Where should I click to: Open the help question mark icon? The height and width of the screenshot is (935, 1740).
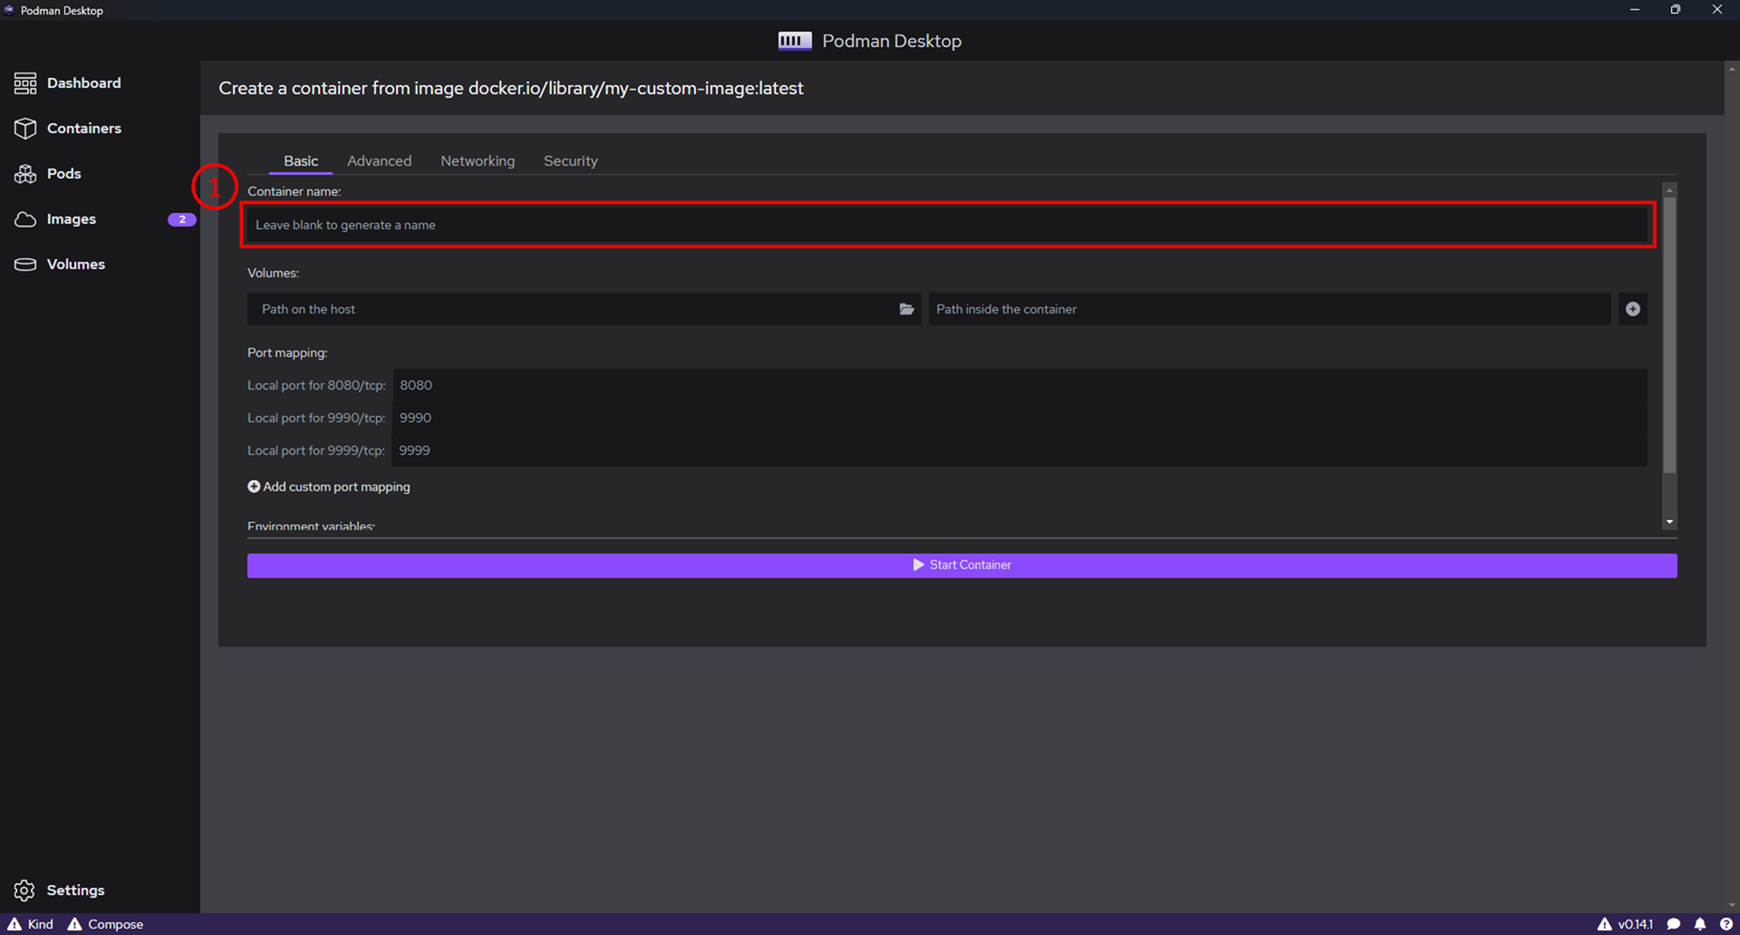click(1726, 924)
